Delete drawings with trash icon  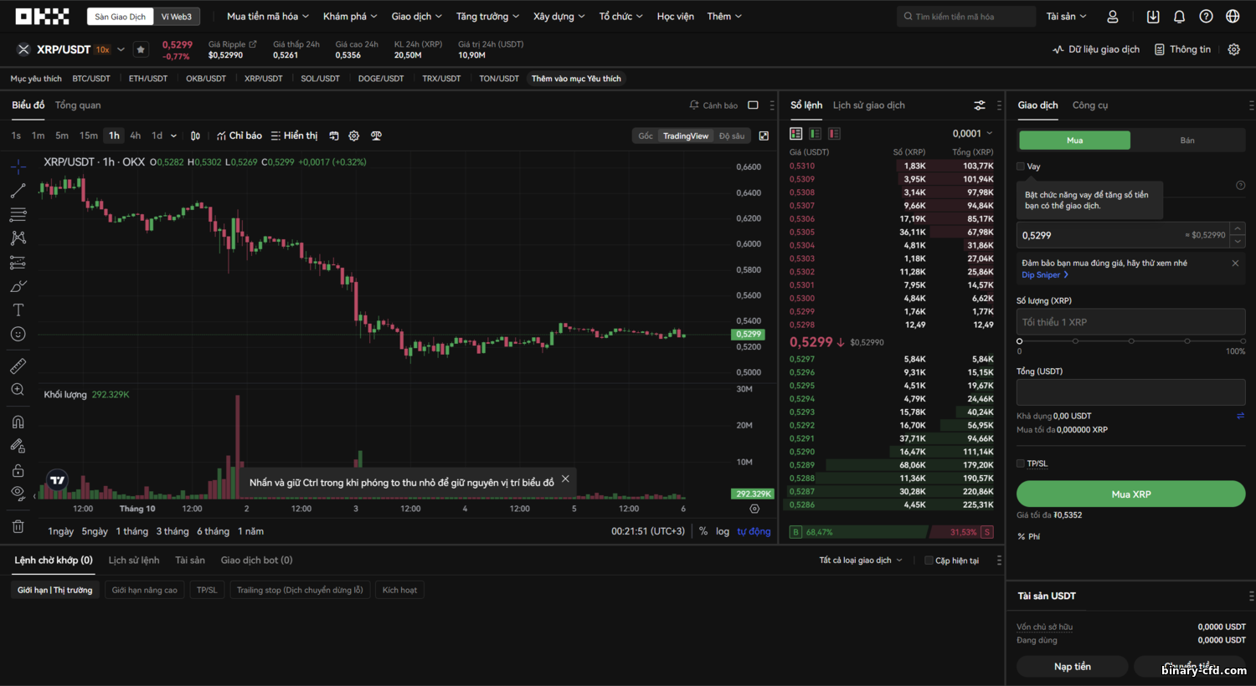pos(18,526)
